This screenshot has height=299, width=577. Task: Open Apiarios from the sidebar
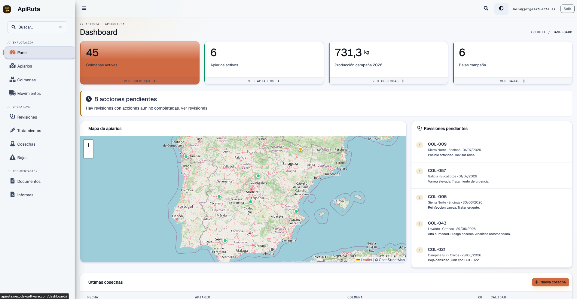click(40, 66)
